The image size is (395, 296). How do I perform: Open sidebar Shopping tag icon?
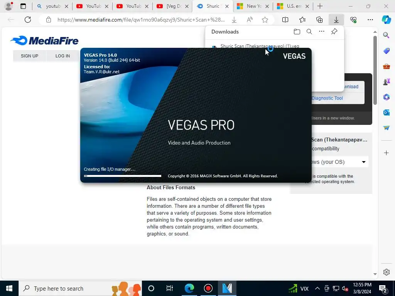[x=386, y=51]
